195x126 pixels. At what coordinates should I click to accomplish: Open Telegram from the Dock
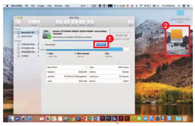pos(145,119)
